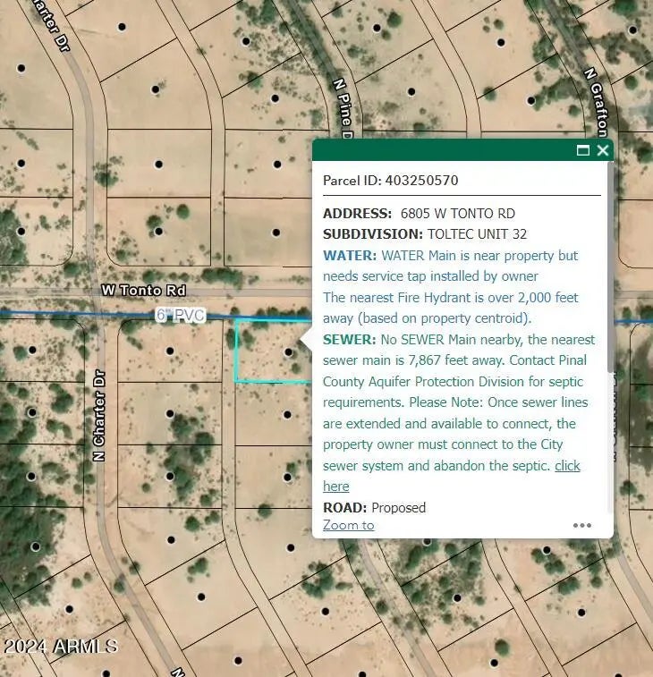
Task: Click the 'Zoom to' link
Action: pos(348,525)
